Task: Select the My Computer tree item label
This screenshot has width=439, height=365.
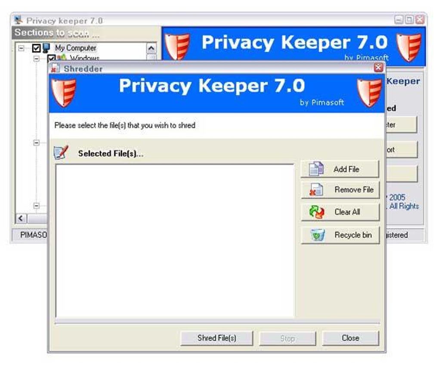Action: point(75,48)
